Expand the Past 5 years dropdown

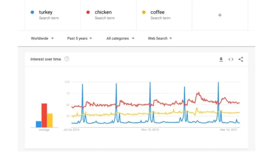(x=80, y=38)
